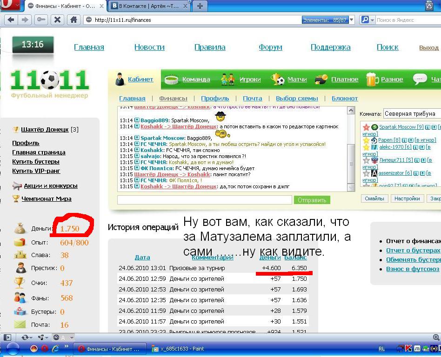Click the Отправить send button
The width and height of the screenshot is (441, 357).
312,200
